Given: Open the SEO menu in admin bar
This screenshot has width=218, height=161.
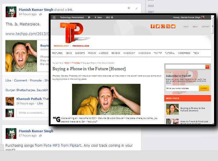Looking at the screenshot, I should coord(110,17).
